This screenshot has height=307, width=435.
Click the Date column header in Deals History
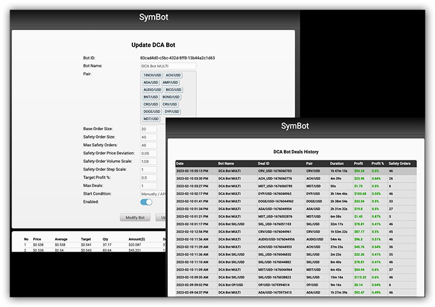click(180, 163)
